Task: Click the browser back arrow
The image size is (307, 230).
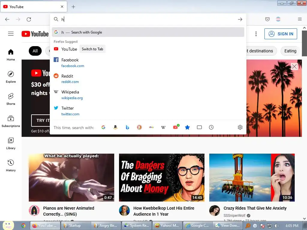Action: coord(7,19)
